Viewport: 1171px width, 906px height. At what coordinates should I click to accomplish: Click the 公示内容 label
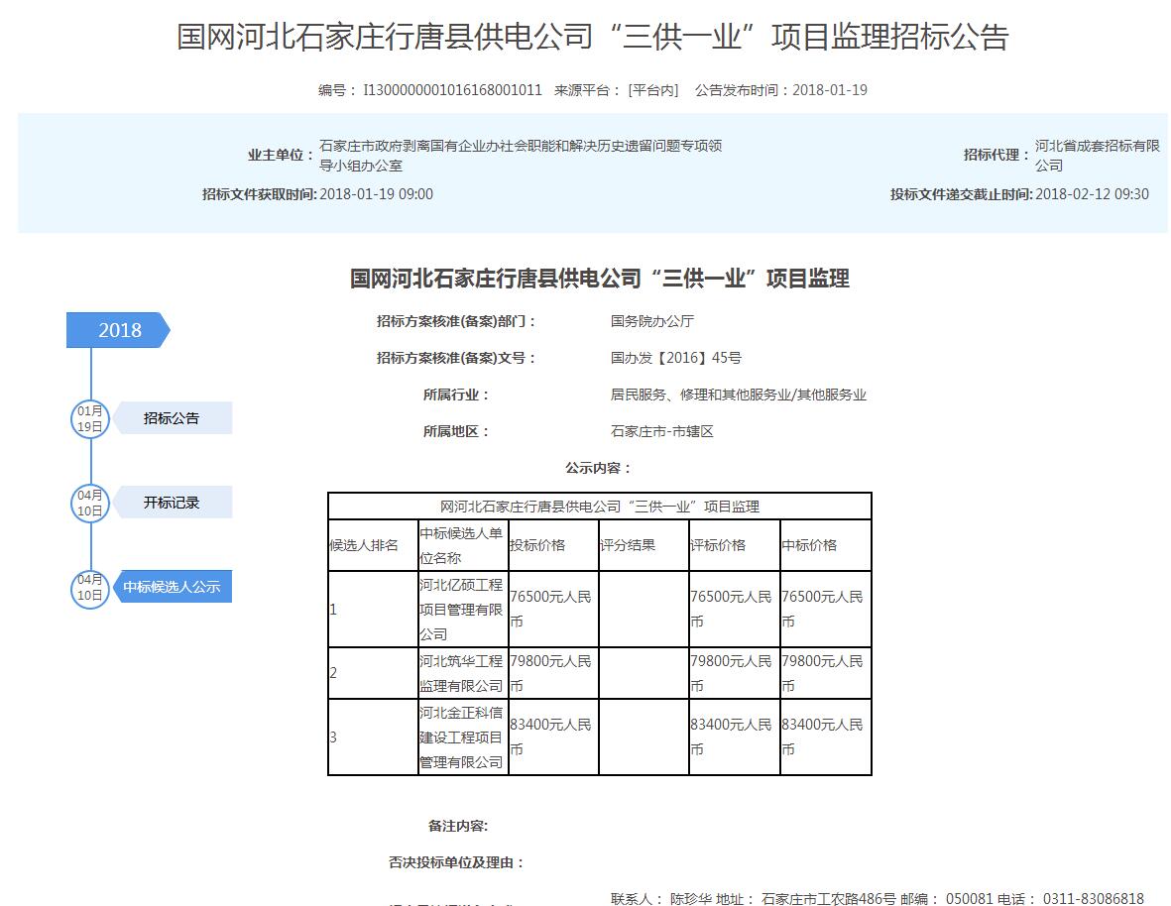click(x=598, y=468)
